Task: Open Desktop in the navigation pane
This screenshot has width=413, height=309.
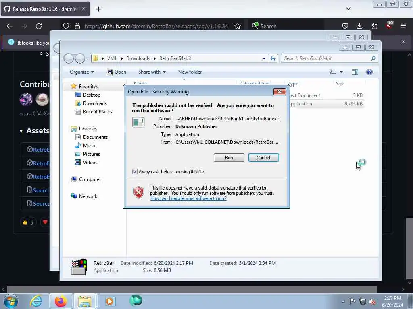Action: 92,95
